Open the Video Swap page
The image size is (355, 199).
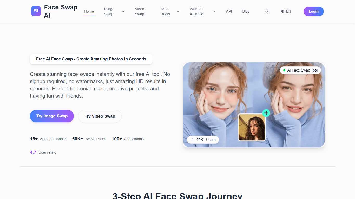pos(140,11)
